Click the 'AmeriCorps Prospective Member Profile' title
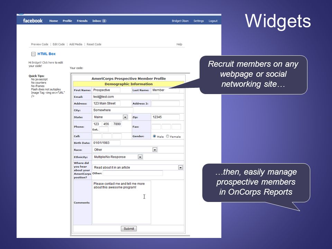The height and width of the screenshot is (249, 332). pyautogui.click(x=129, y=79)
